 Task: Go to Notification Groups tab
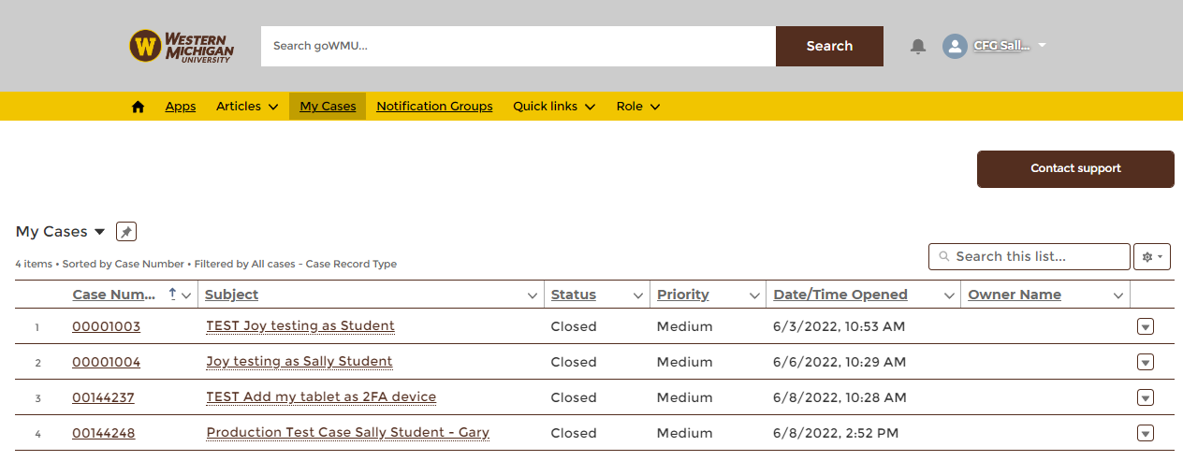(x=434, y=107)
